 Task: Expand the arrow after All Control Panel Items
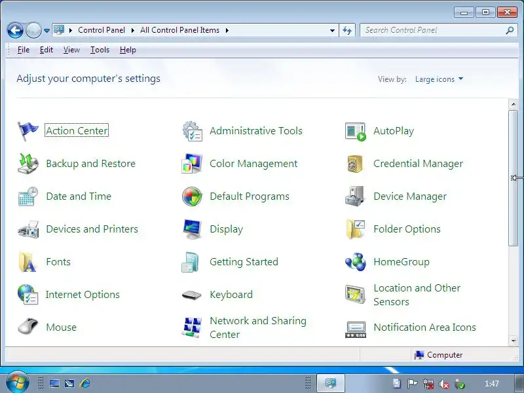click(x=227, y=30)
